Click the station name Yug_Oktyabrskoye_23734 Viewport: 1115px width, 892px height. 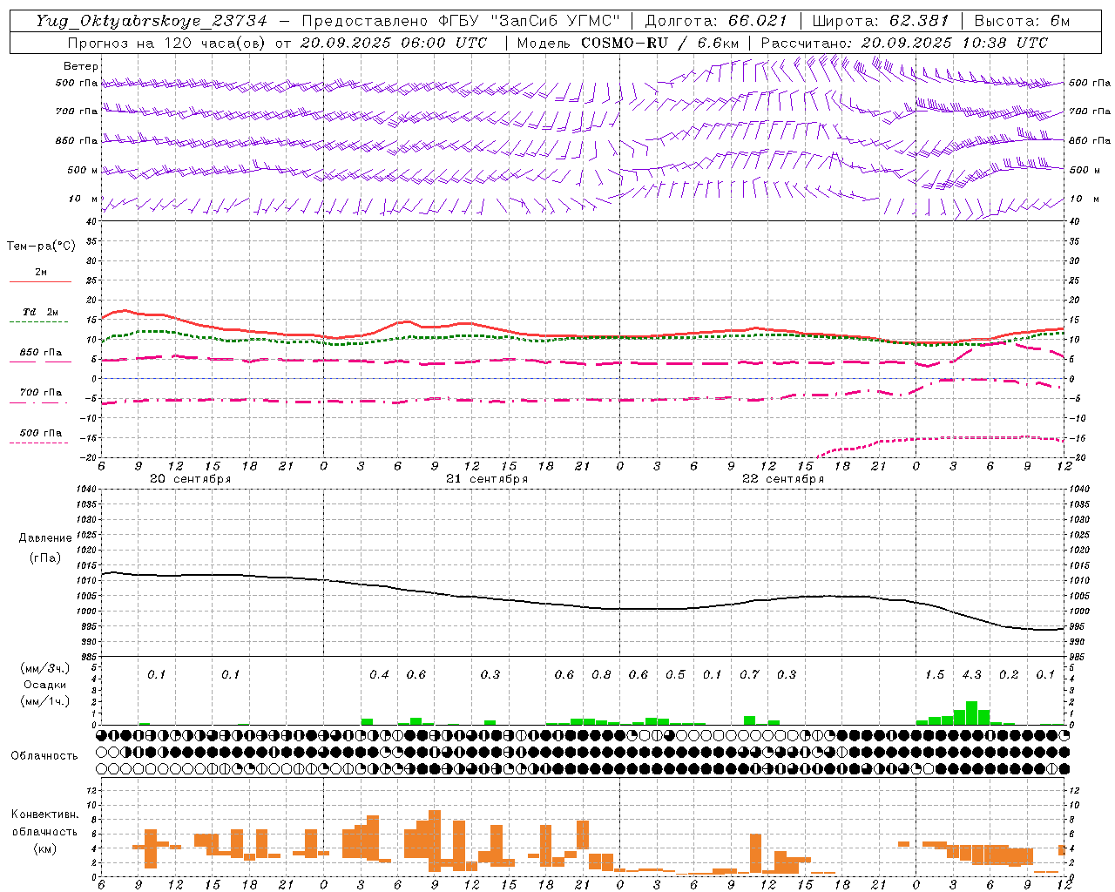click(x=152, y=21)
